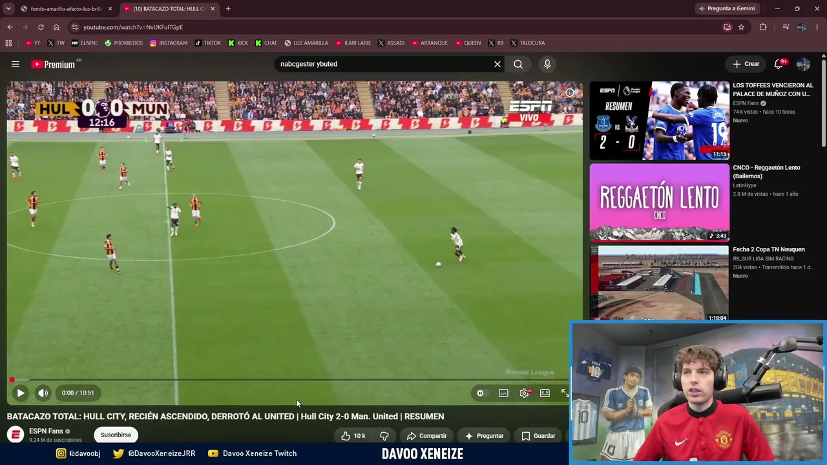Open the browser home page
The width and height of the screenshot is (827, 465).
coord(56,27)
